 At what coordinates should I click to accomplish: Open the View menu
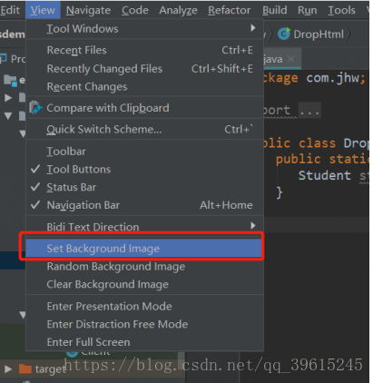click(43, 10)
